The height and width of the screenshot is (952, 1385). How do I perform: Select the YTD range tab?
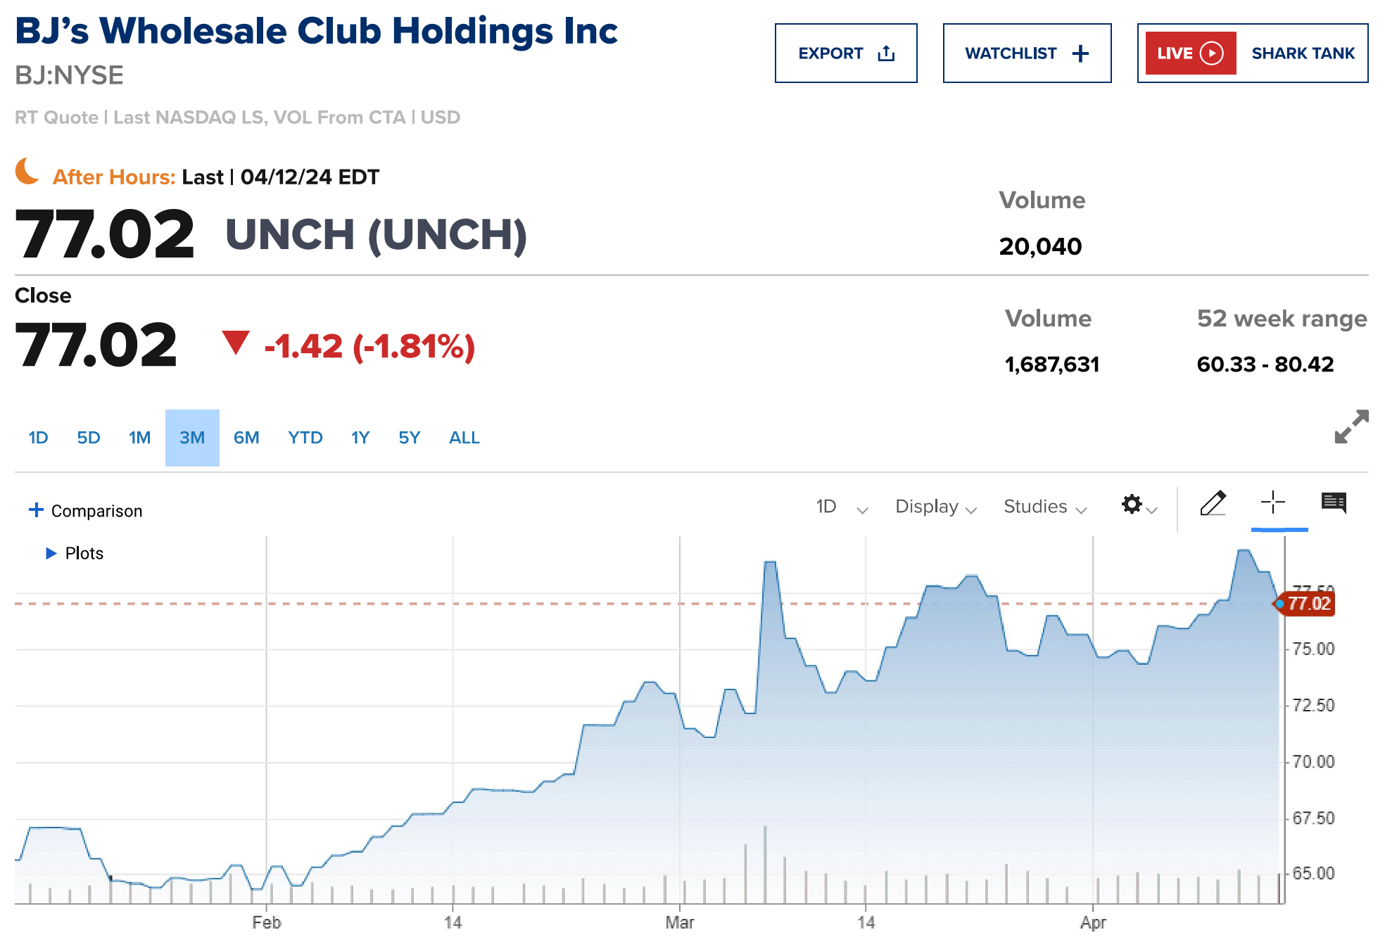point(305,438)
